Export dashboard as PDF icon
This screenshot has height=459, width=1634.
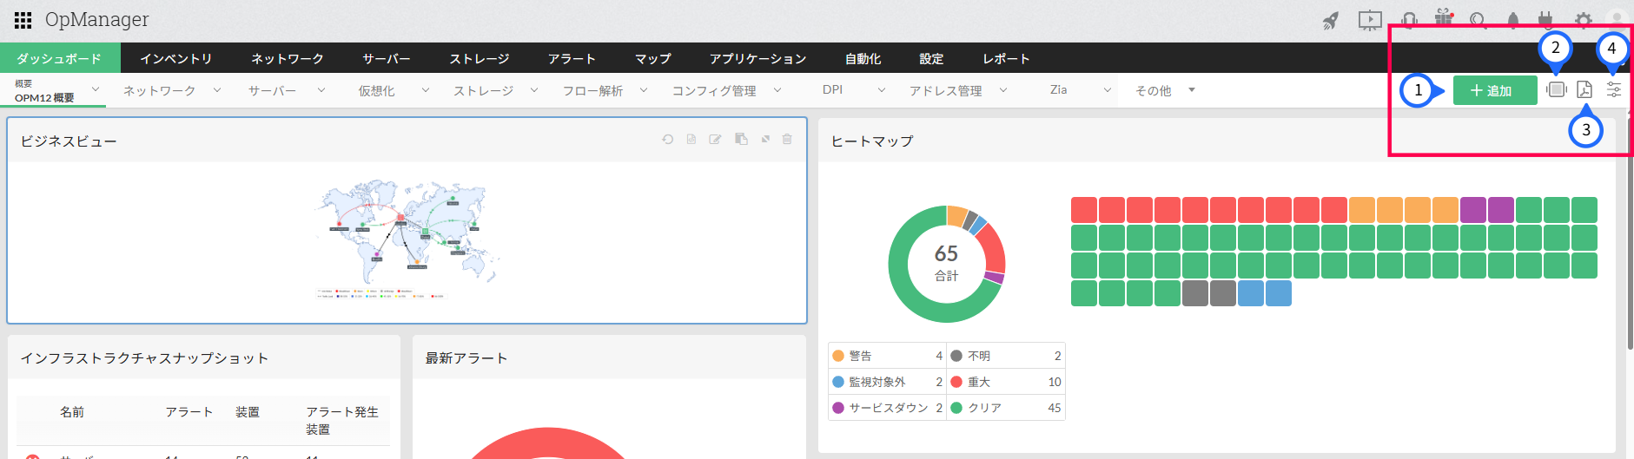pos(1584,90)
